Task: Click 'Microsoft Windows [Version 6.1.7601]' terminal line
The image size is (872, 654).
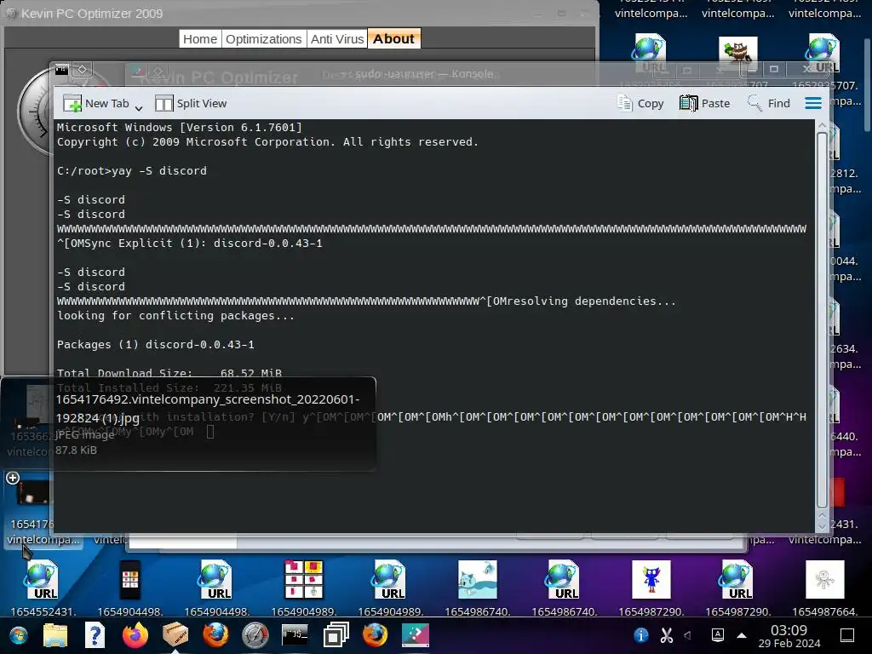Action: 179,128
